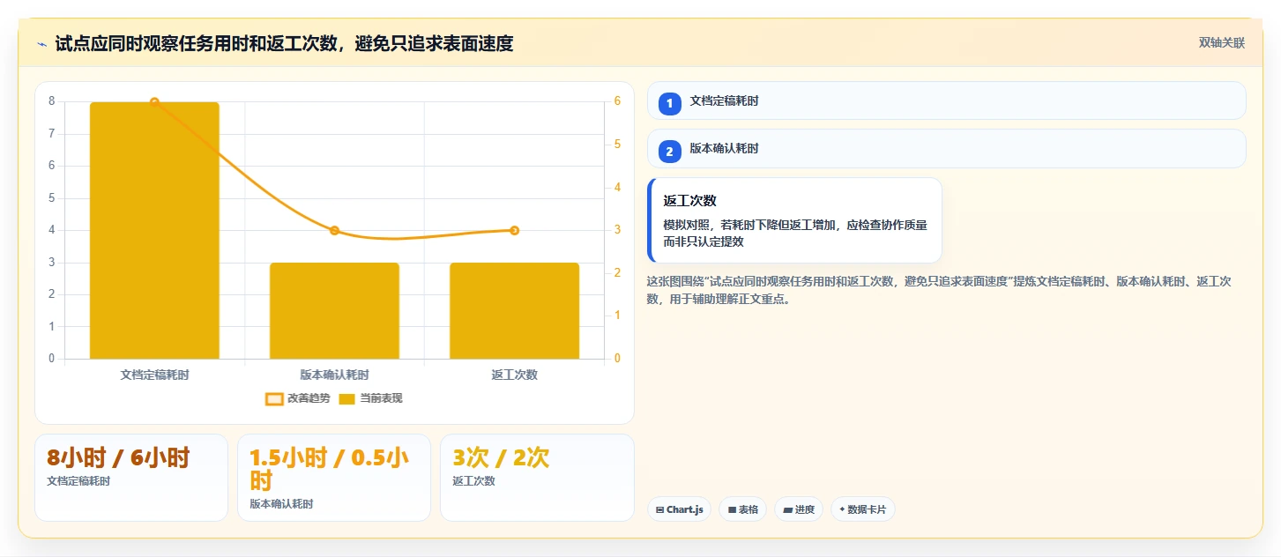The height and width of the screenshot is (557, 1281).
Task: Click the trend line point above 返工次数
Action: point(514,231)
